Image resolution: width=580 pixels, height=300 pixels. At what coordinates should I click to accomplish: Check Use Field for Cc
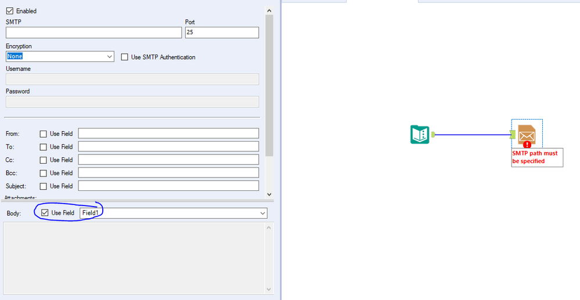pyautogui.click(x=44, y=160)
